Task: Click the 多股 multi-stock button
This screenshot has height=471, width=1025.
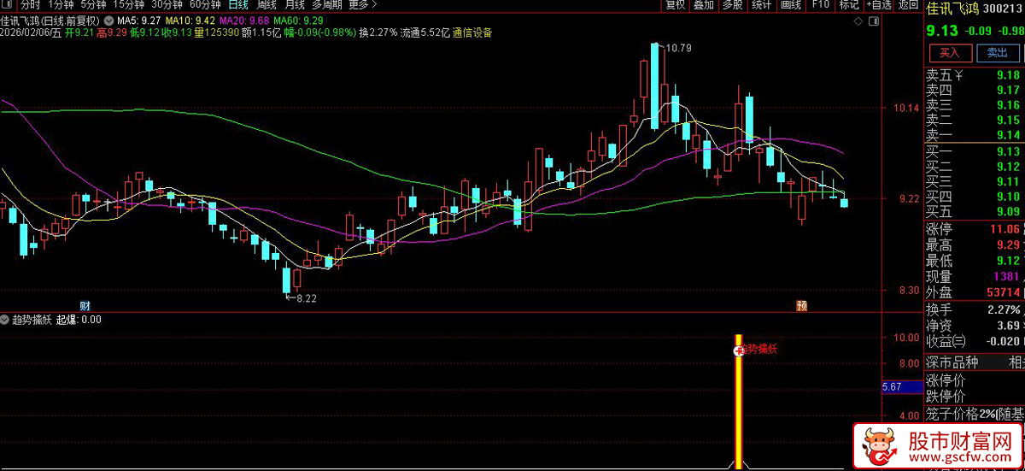Action: click(732, 4)
